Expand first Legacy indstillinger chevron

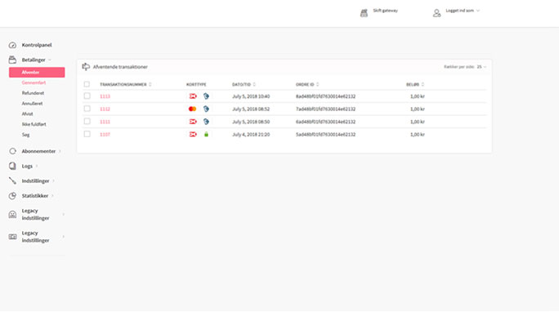(x=64, y=215)
